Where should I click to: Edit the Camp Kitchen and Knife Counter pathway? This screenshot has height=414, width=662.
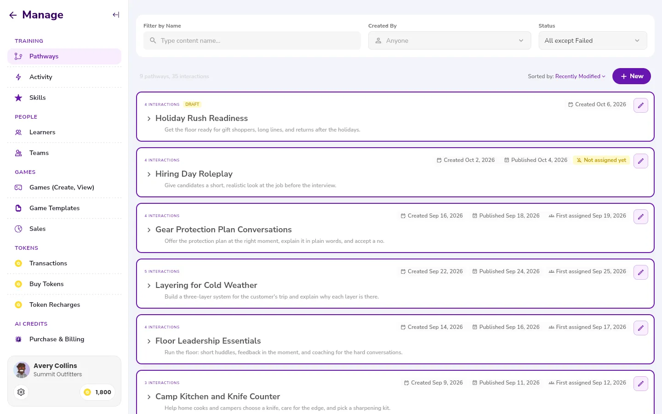coord(641,384)
